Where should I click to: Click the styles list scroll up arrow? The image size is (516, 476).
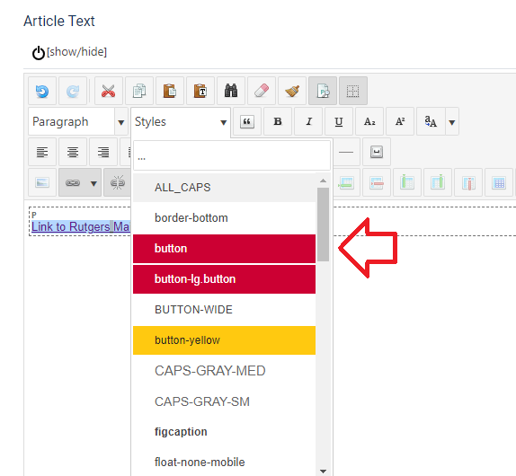(323, 181)
